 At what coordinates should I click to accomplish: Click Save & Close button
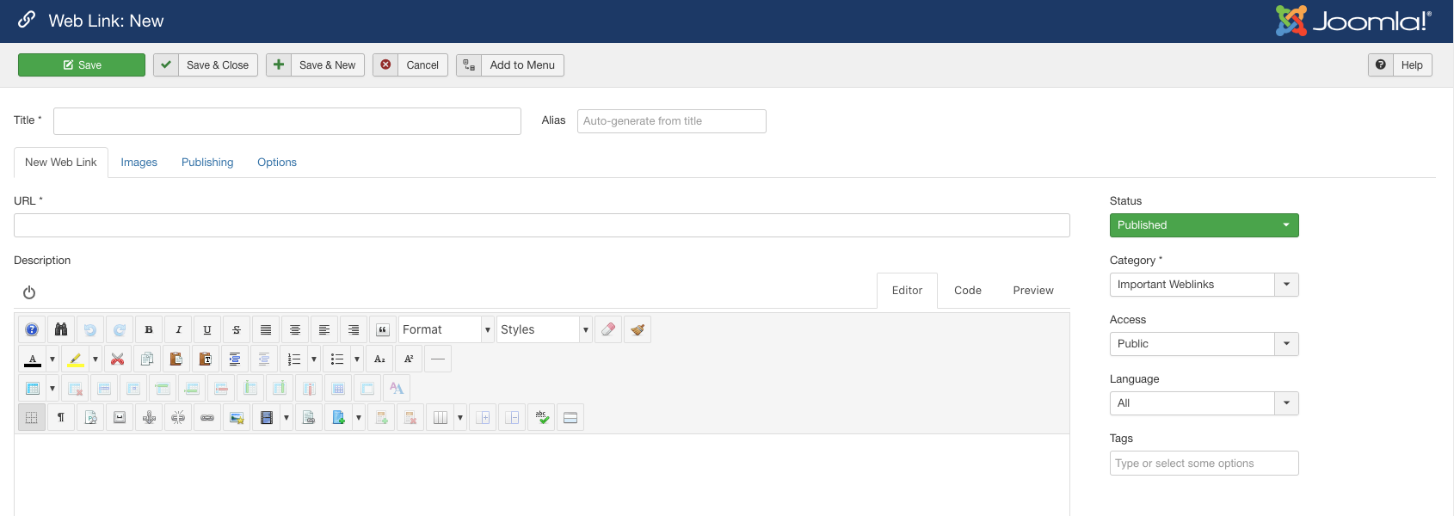pyautogui.click(x=206, y=65)
